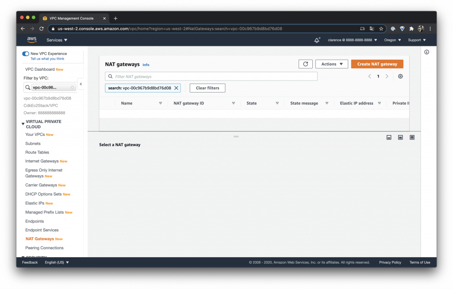Go to previous page arrow

pyautogui.click(x=369, y=76)
